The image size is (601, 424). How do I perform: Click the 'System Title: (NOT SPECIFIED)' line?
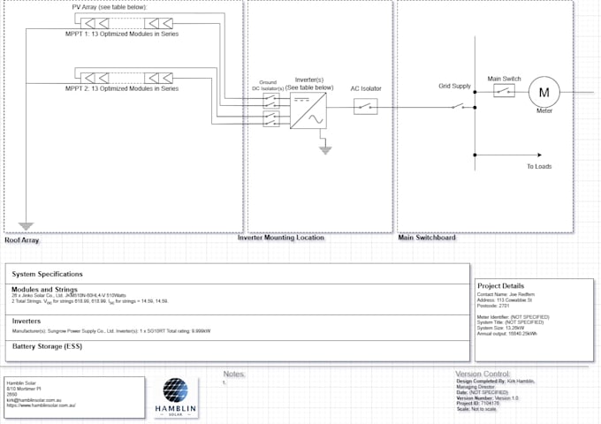510,322
